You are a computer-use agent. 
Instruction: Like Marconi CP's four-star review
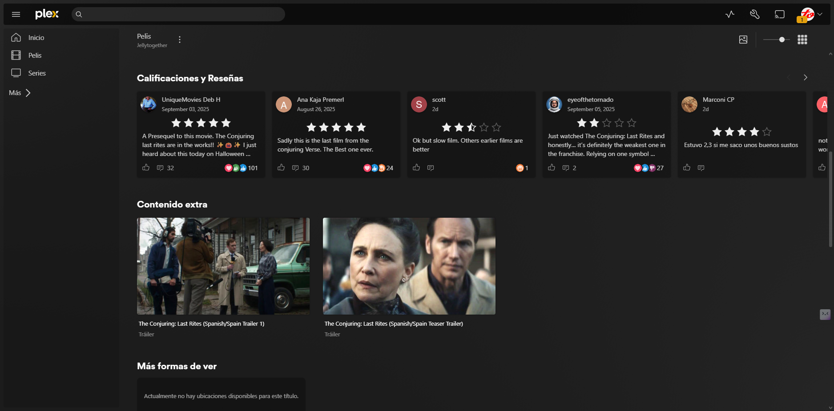(x=687, y=168)
